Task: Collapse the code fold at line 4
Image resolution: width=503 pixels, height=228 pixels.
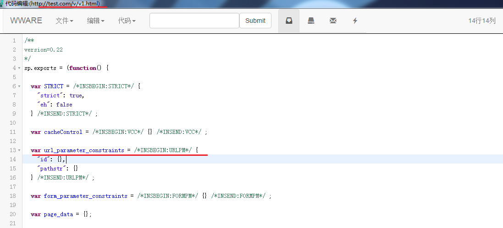Action: [x=19, y=68]
